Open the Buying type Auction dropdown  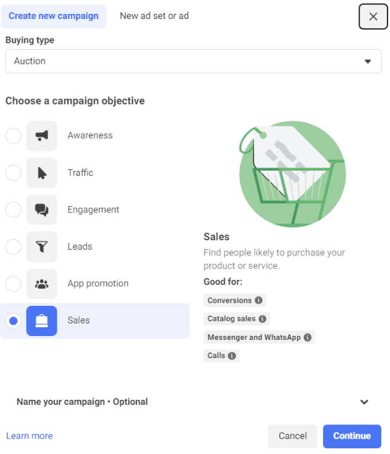click(x=193, y=61)
